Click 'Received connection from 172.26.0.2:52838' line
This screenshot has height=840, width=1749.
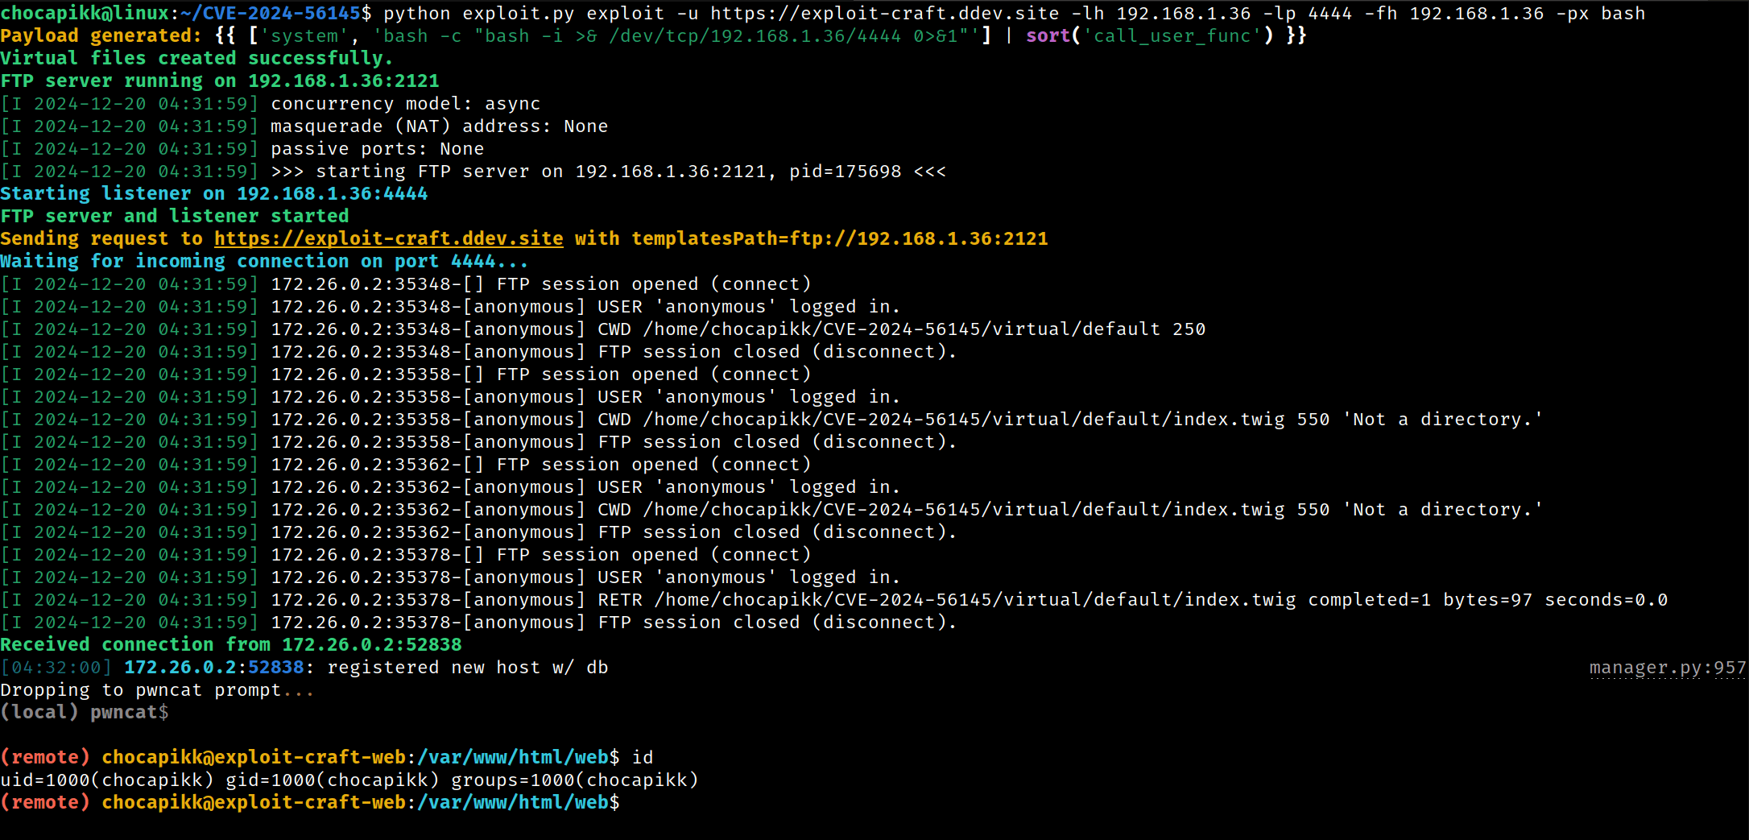tap(231, 645)
